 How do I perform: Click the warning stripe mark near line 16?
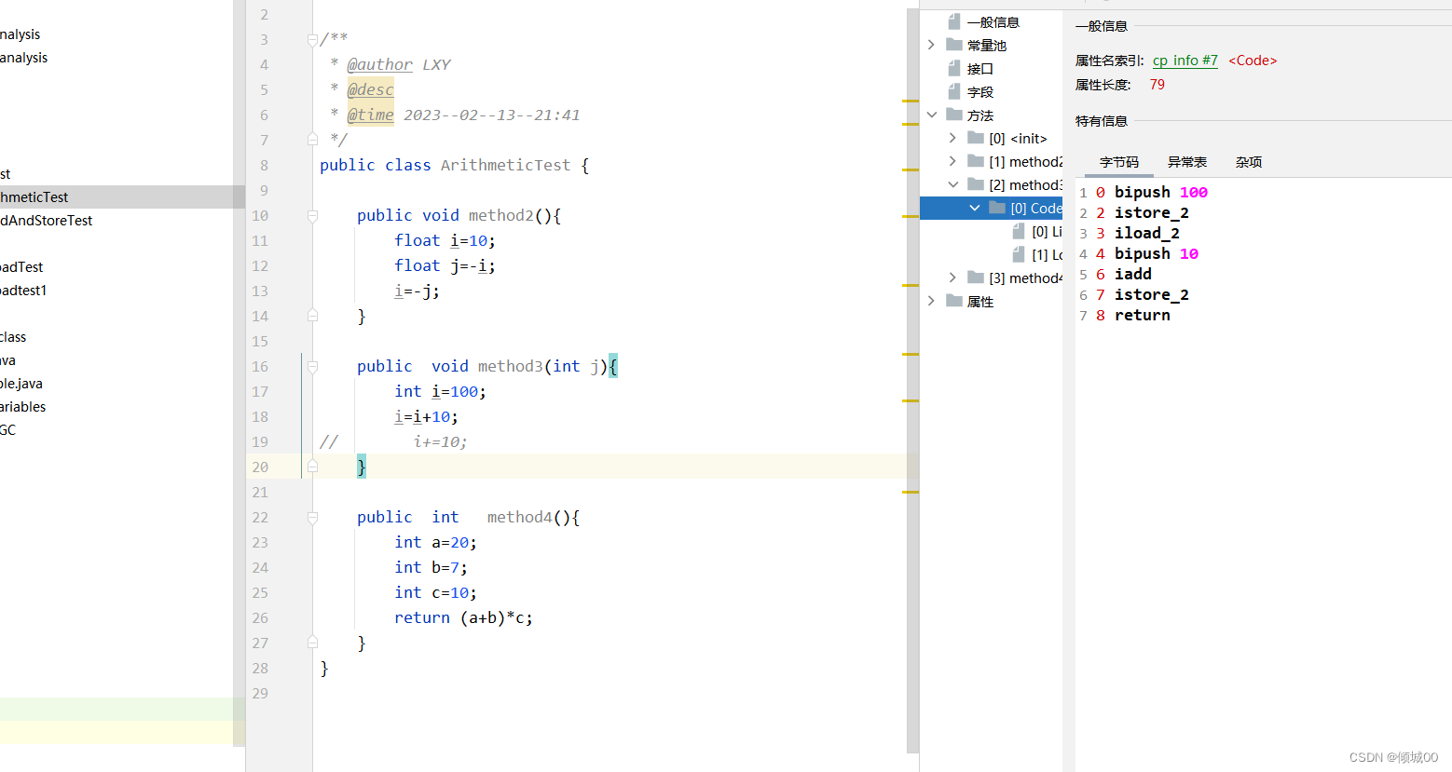(911, 354)
